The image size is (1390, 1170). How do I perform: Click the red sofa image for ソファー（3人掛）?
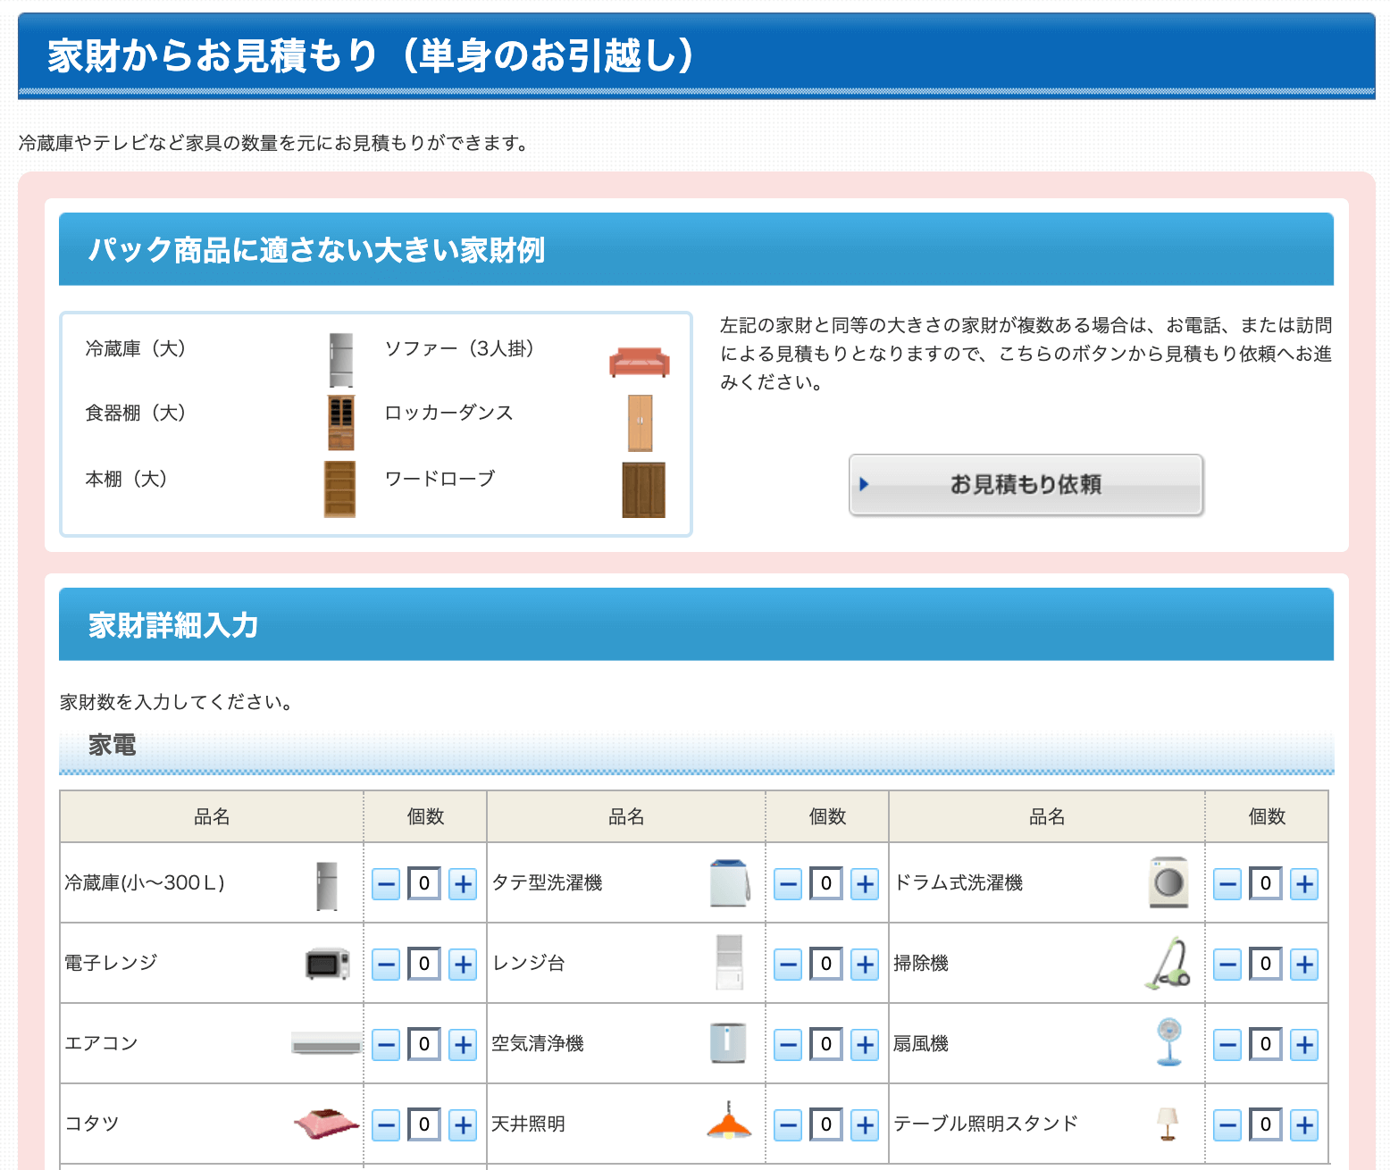click(640, 362)
